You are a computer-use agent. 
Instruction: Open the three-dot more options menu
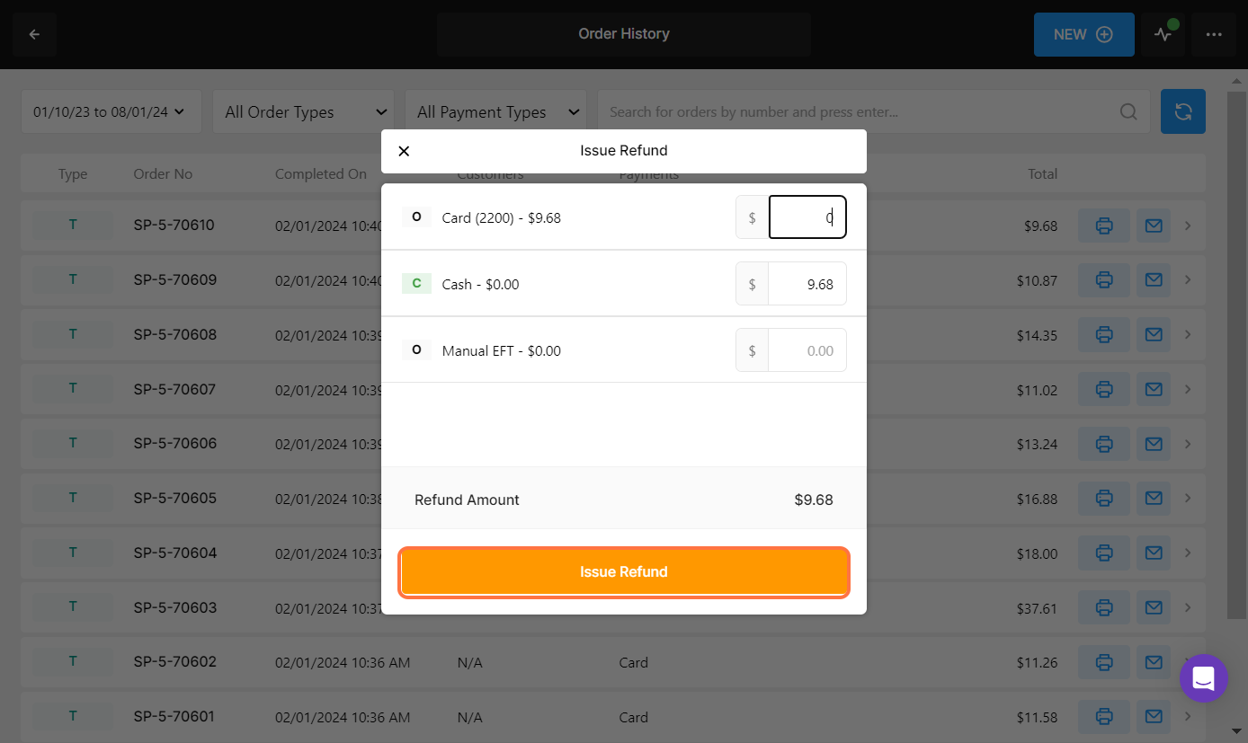[x=1214, y=35]
